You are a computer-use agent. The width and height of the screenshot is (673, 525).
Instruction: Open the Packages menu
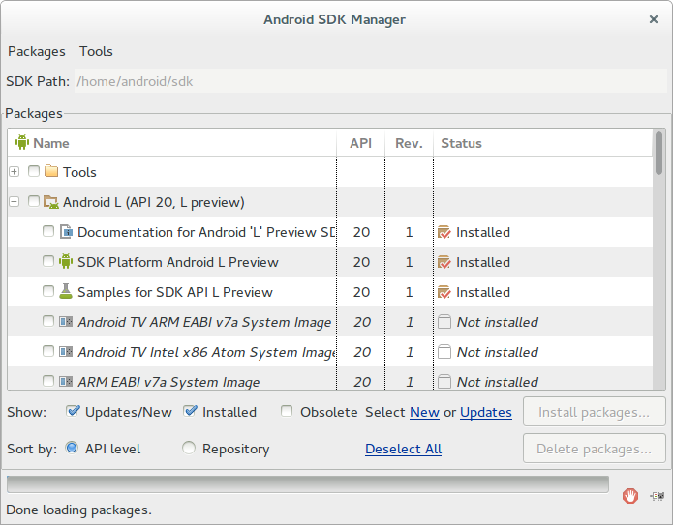(37, 51)
